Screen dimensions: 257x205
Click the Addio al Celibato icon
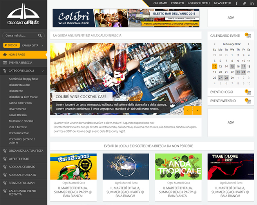tap(5, 167)
